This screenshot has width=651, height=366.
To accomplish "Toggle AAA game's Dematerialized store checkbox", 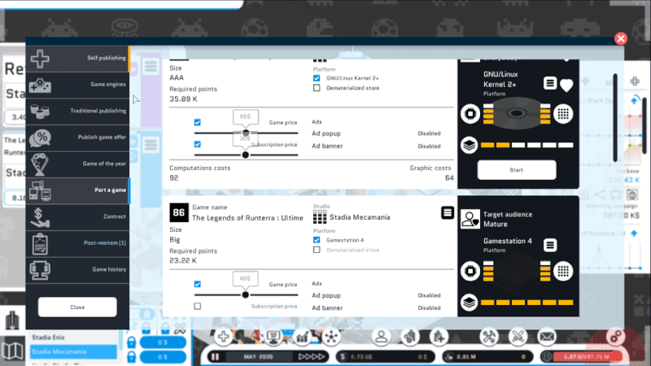I will pyautogui.click(x=317, y=88).
